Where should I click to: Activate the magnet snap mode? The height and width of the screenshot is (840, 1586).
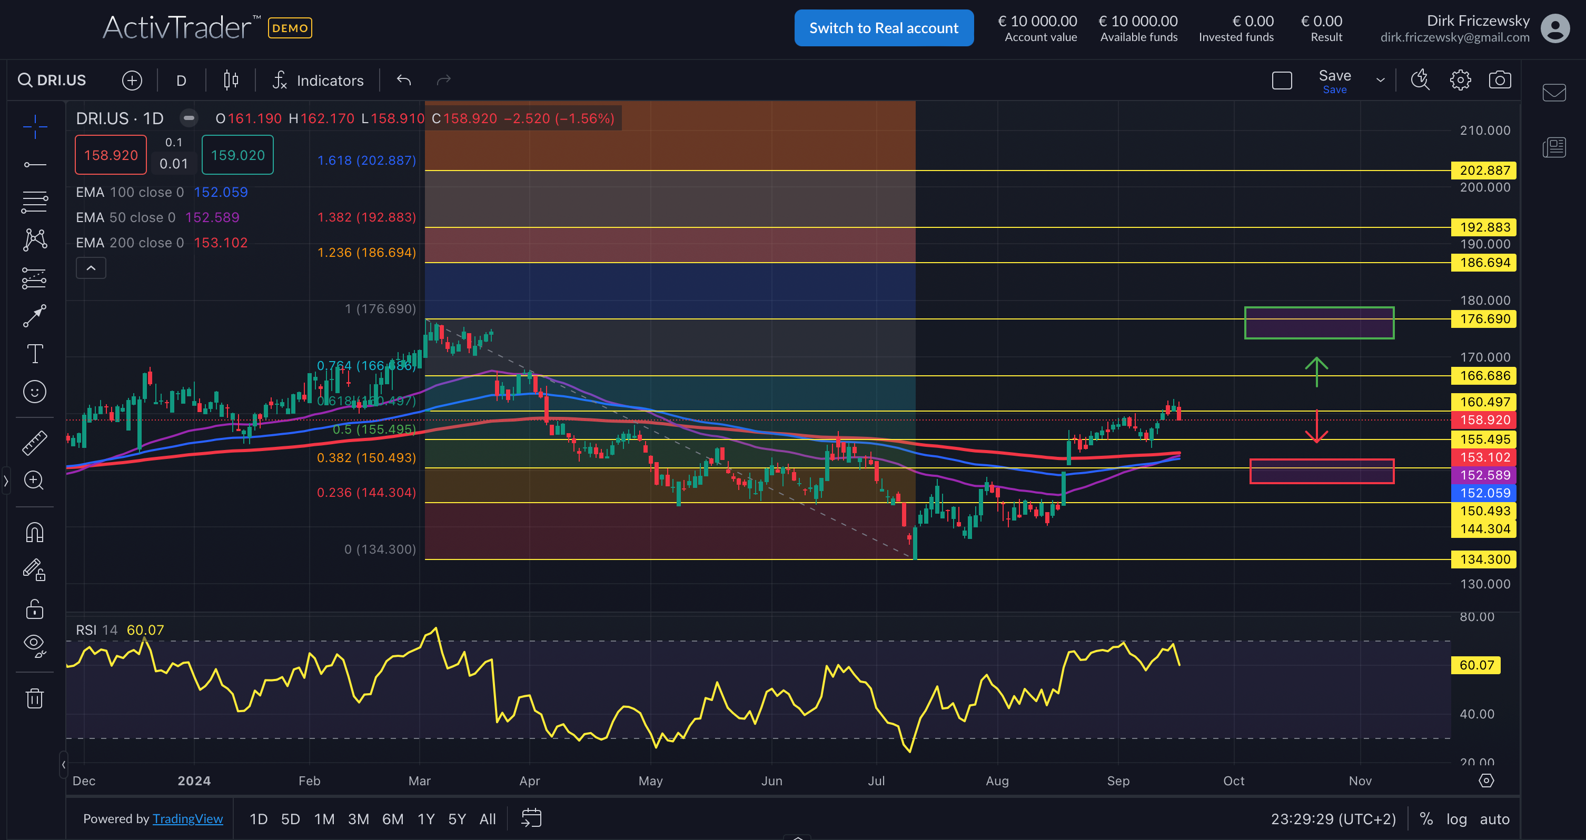[x=34, y=532]
